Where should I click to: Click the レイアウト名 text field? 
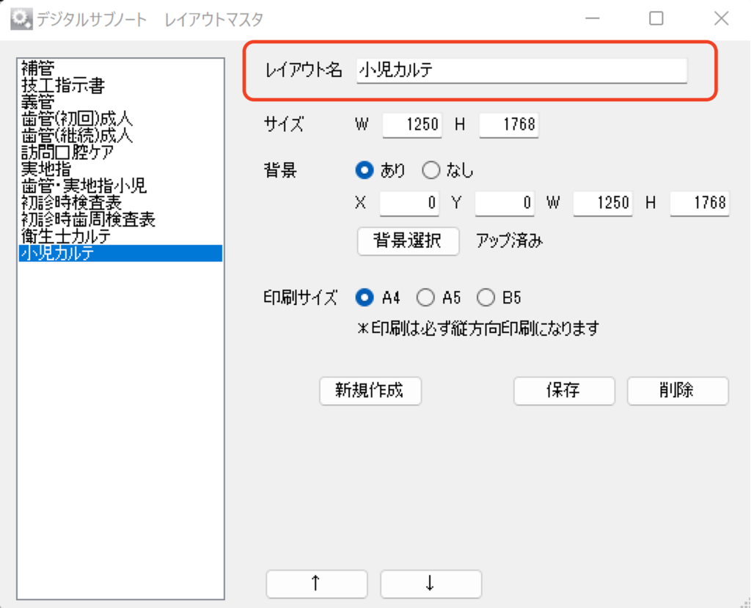521,70
